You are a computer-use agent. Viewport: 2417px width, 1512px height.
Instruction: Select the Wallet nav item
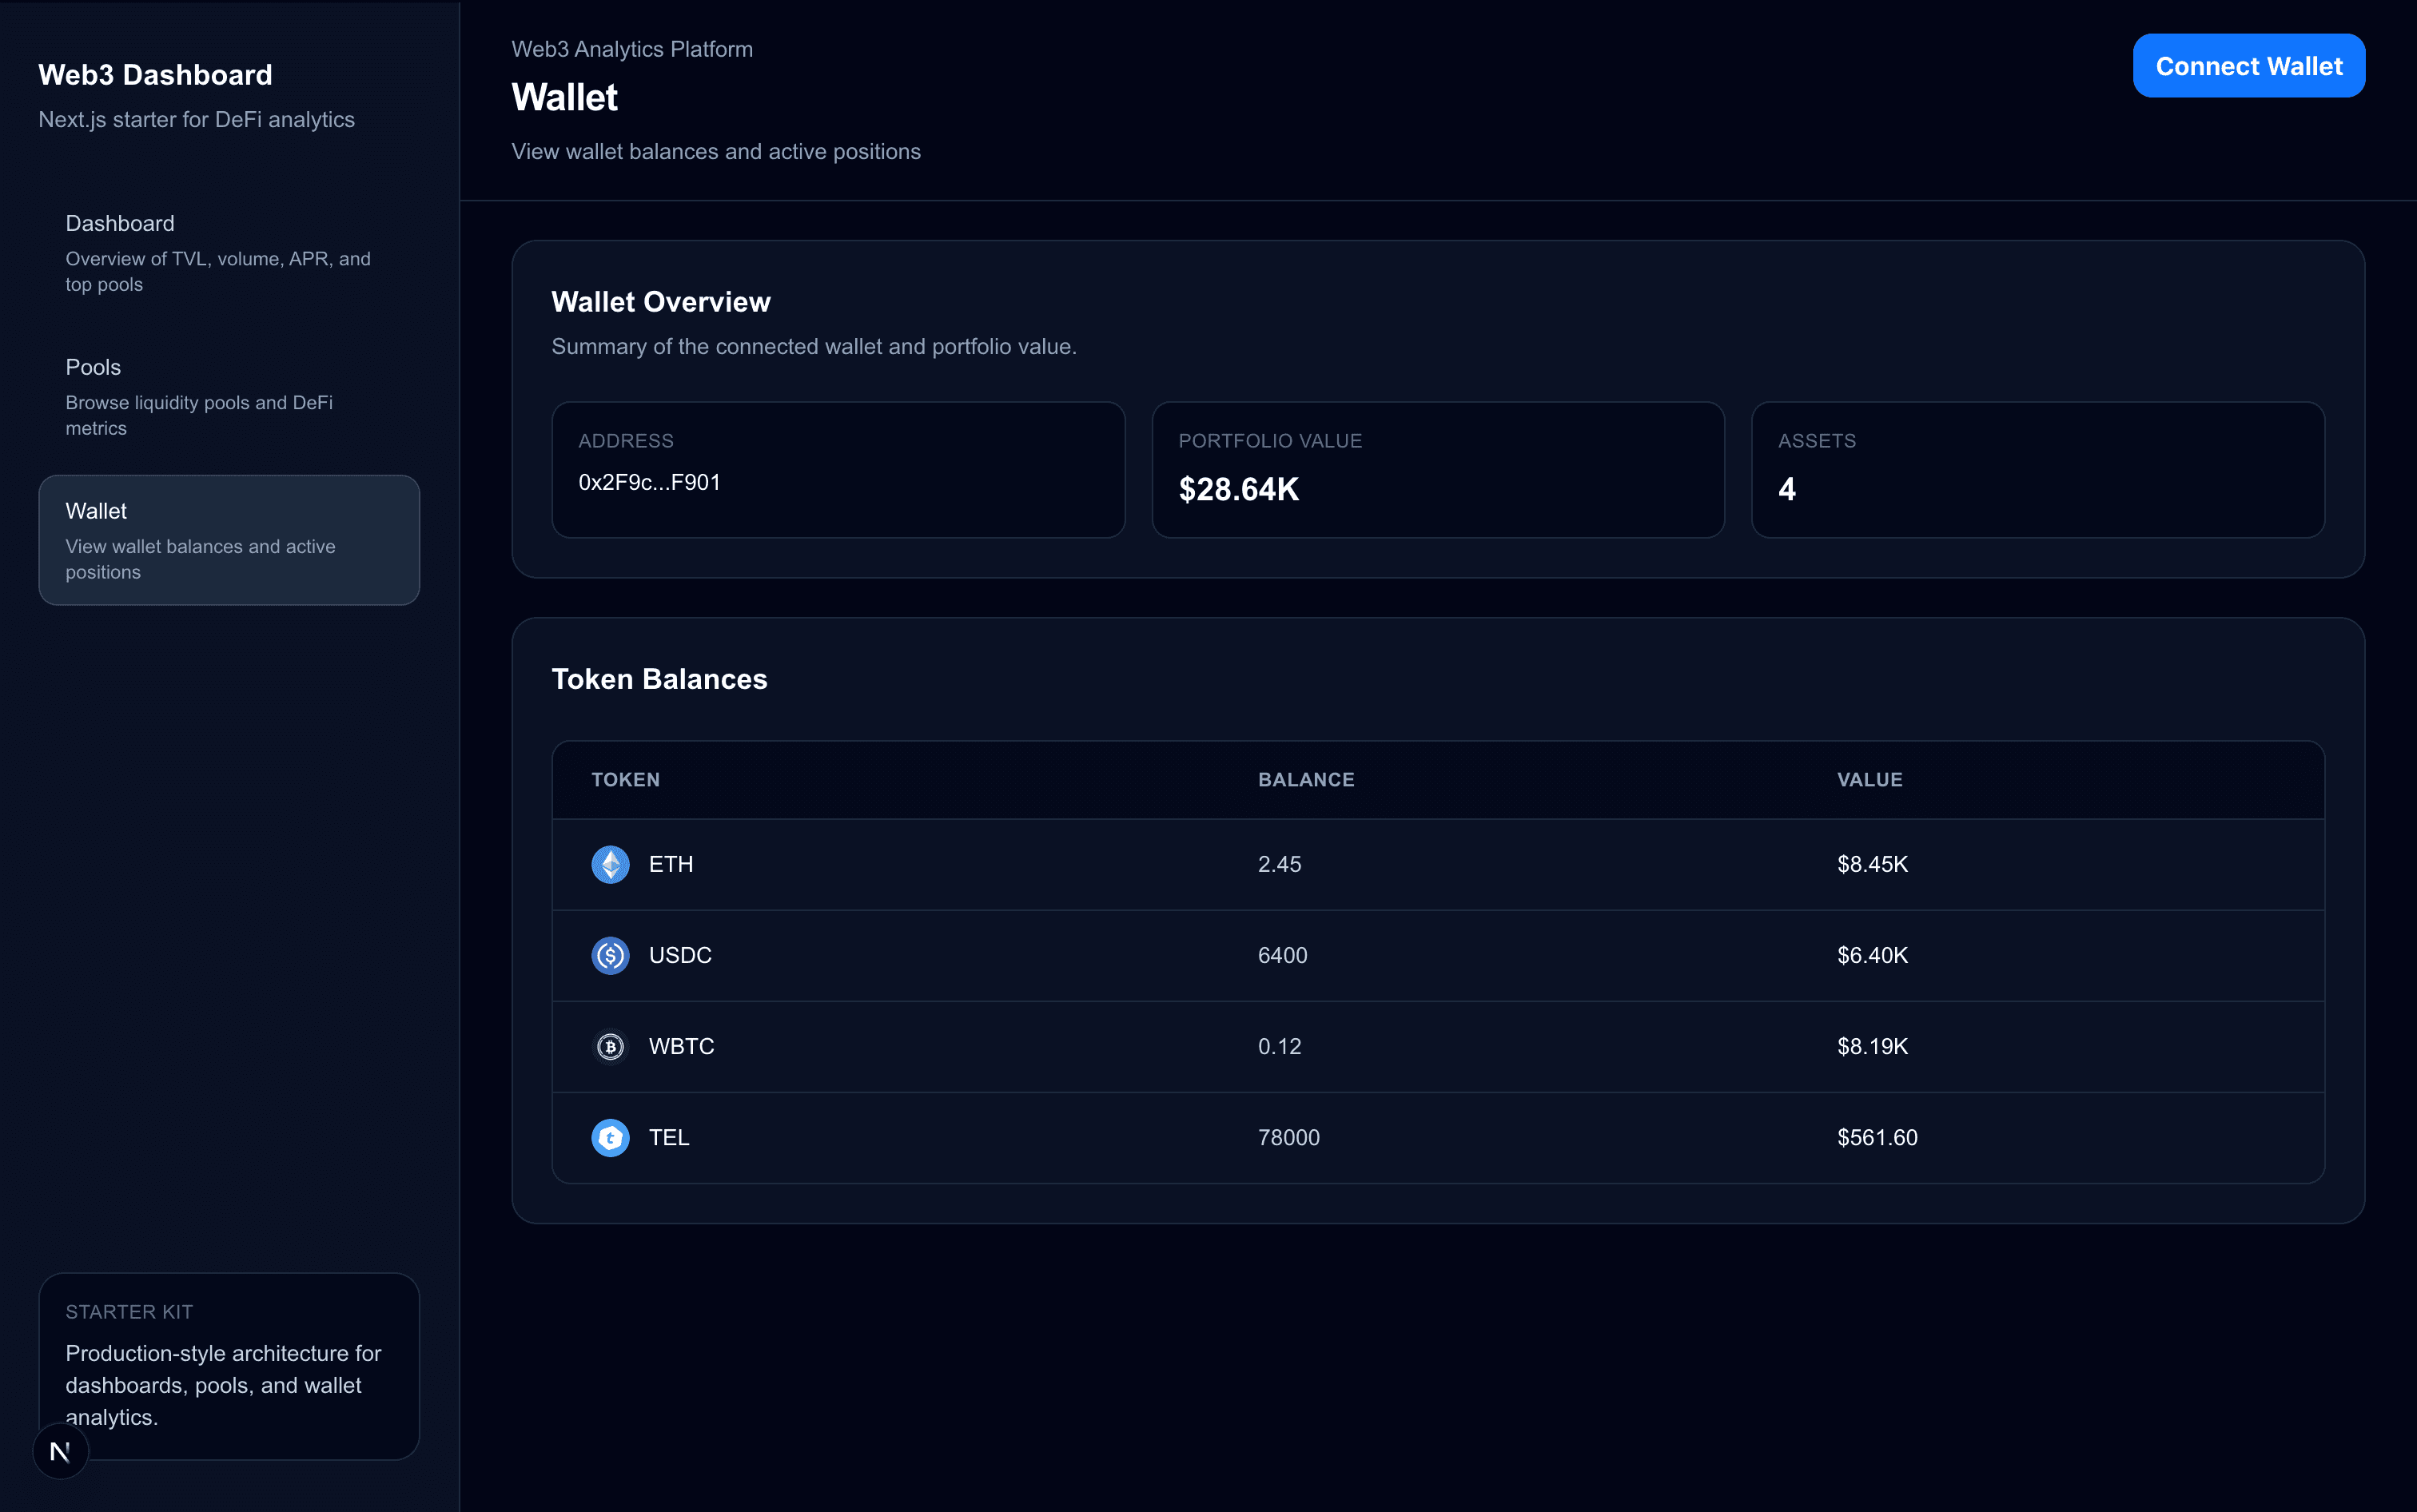point(229,540)
